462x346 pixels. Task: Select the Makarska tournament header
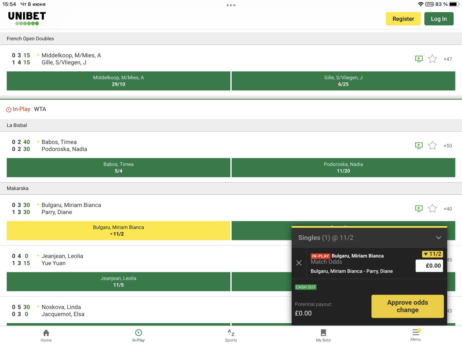tap(231, 188)
